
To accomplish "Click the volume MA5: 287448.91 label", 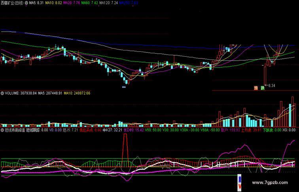I will coord(50,93).
